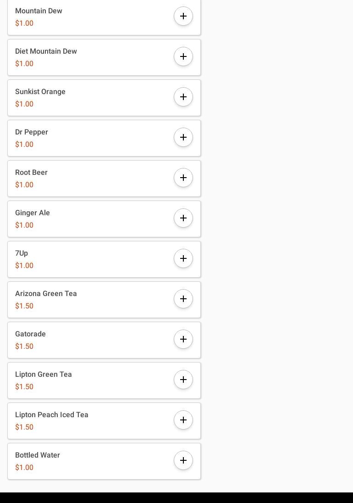The width and height of the screenshot is (353, 503).
Task: Tap plus icon next to Root Beer
Action: point(183,178)
